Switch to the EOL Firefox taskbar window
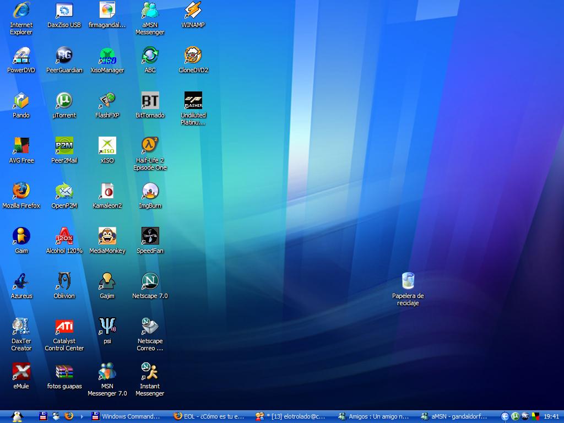 [x=209, y=416]
